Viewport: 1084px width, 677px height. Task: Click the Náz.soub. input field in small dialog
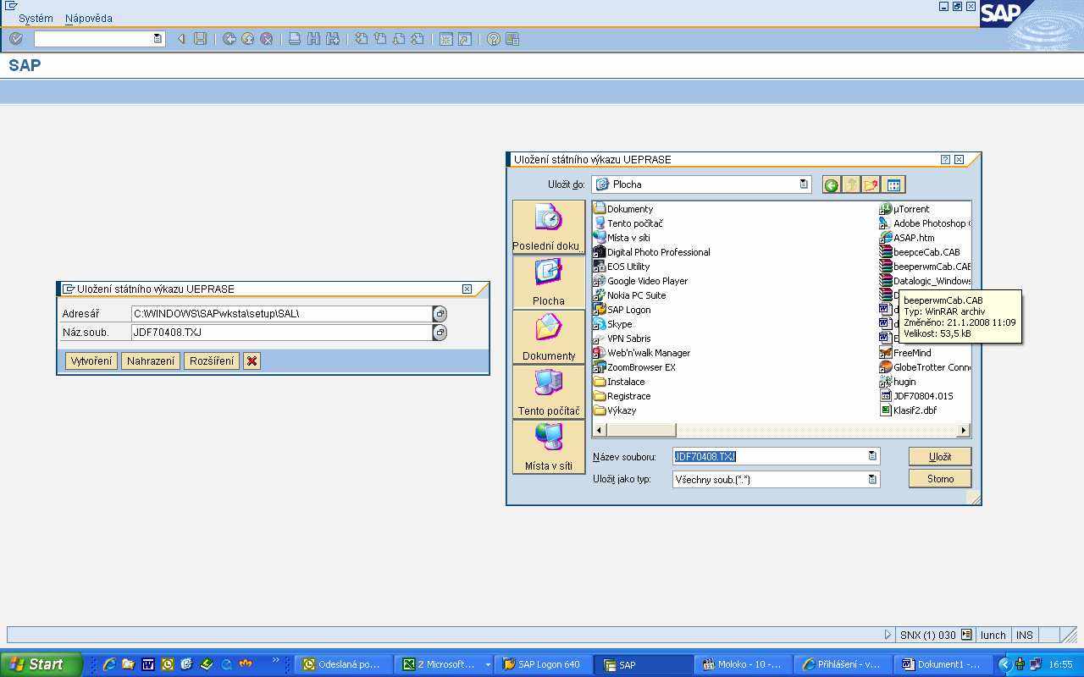[x=281, y=333]
